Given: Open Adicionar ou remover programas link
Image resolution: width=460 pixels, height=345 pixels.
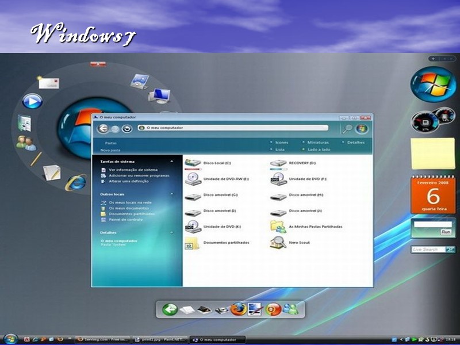Looking at the screenshot, I should (x=139, y=175).
